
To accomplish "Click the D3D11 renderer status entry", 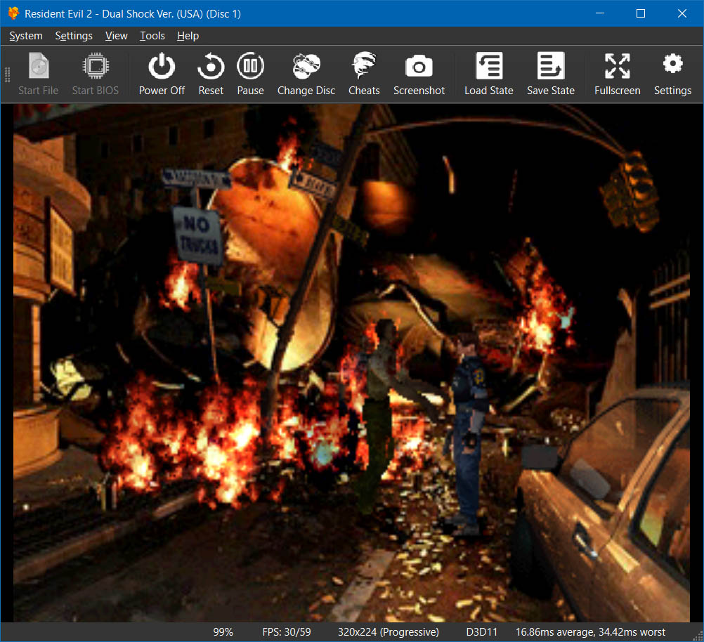I will click(482, 632).
